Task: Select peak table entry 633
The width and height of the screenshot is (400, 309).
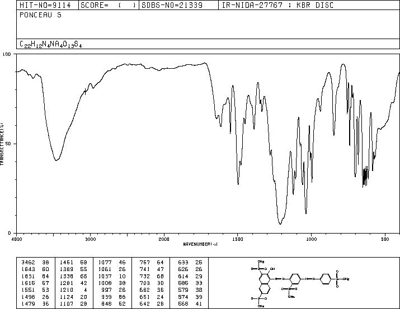Action: click(x=183, y=263)
